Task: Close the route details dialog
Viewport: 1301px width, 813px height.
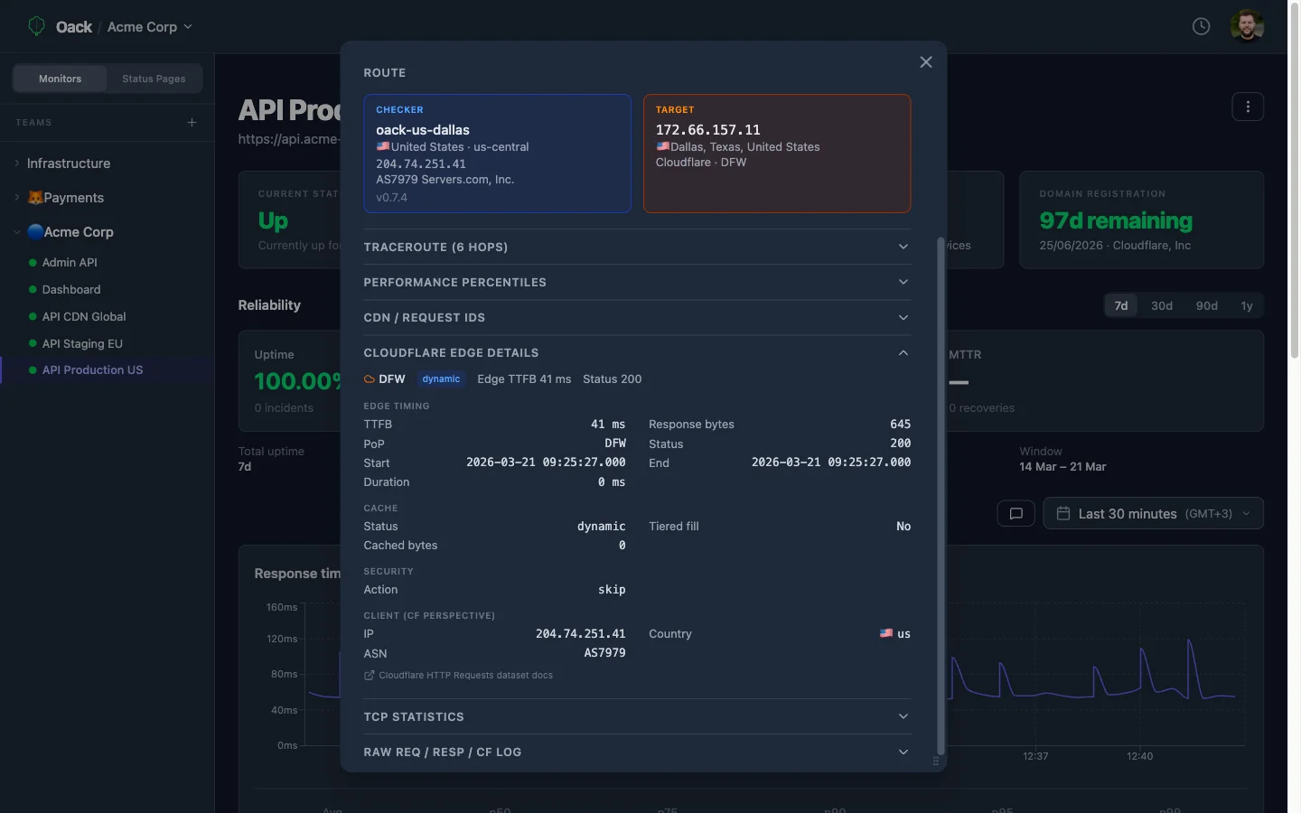Action: [925, 62]
